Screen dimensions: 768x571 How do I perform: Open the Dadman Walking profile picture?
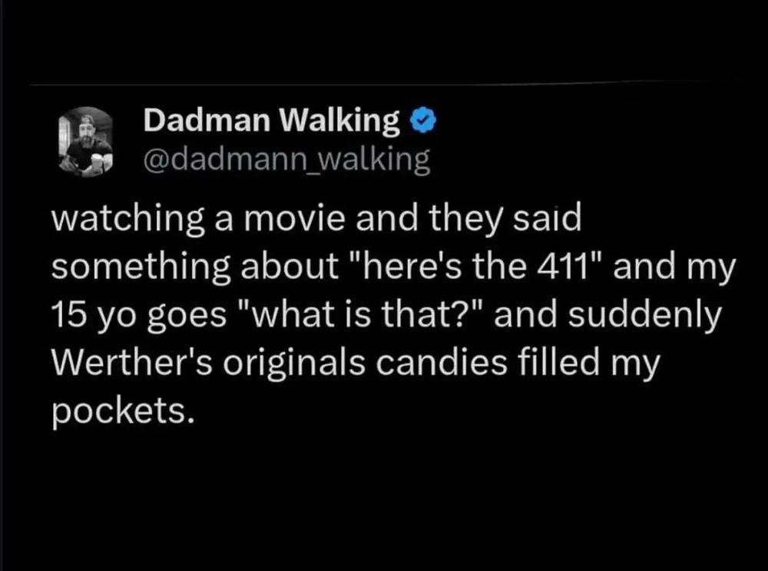click(x=86, y=141)
